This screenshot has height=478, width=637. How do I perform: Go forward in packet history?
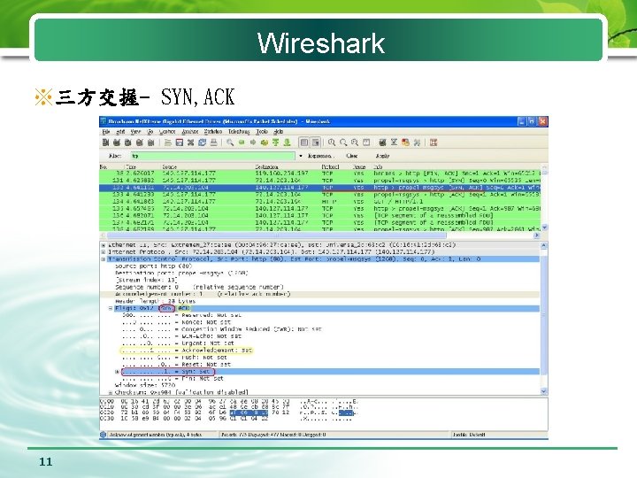[253, 143]
